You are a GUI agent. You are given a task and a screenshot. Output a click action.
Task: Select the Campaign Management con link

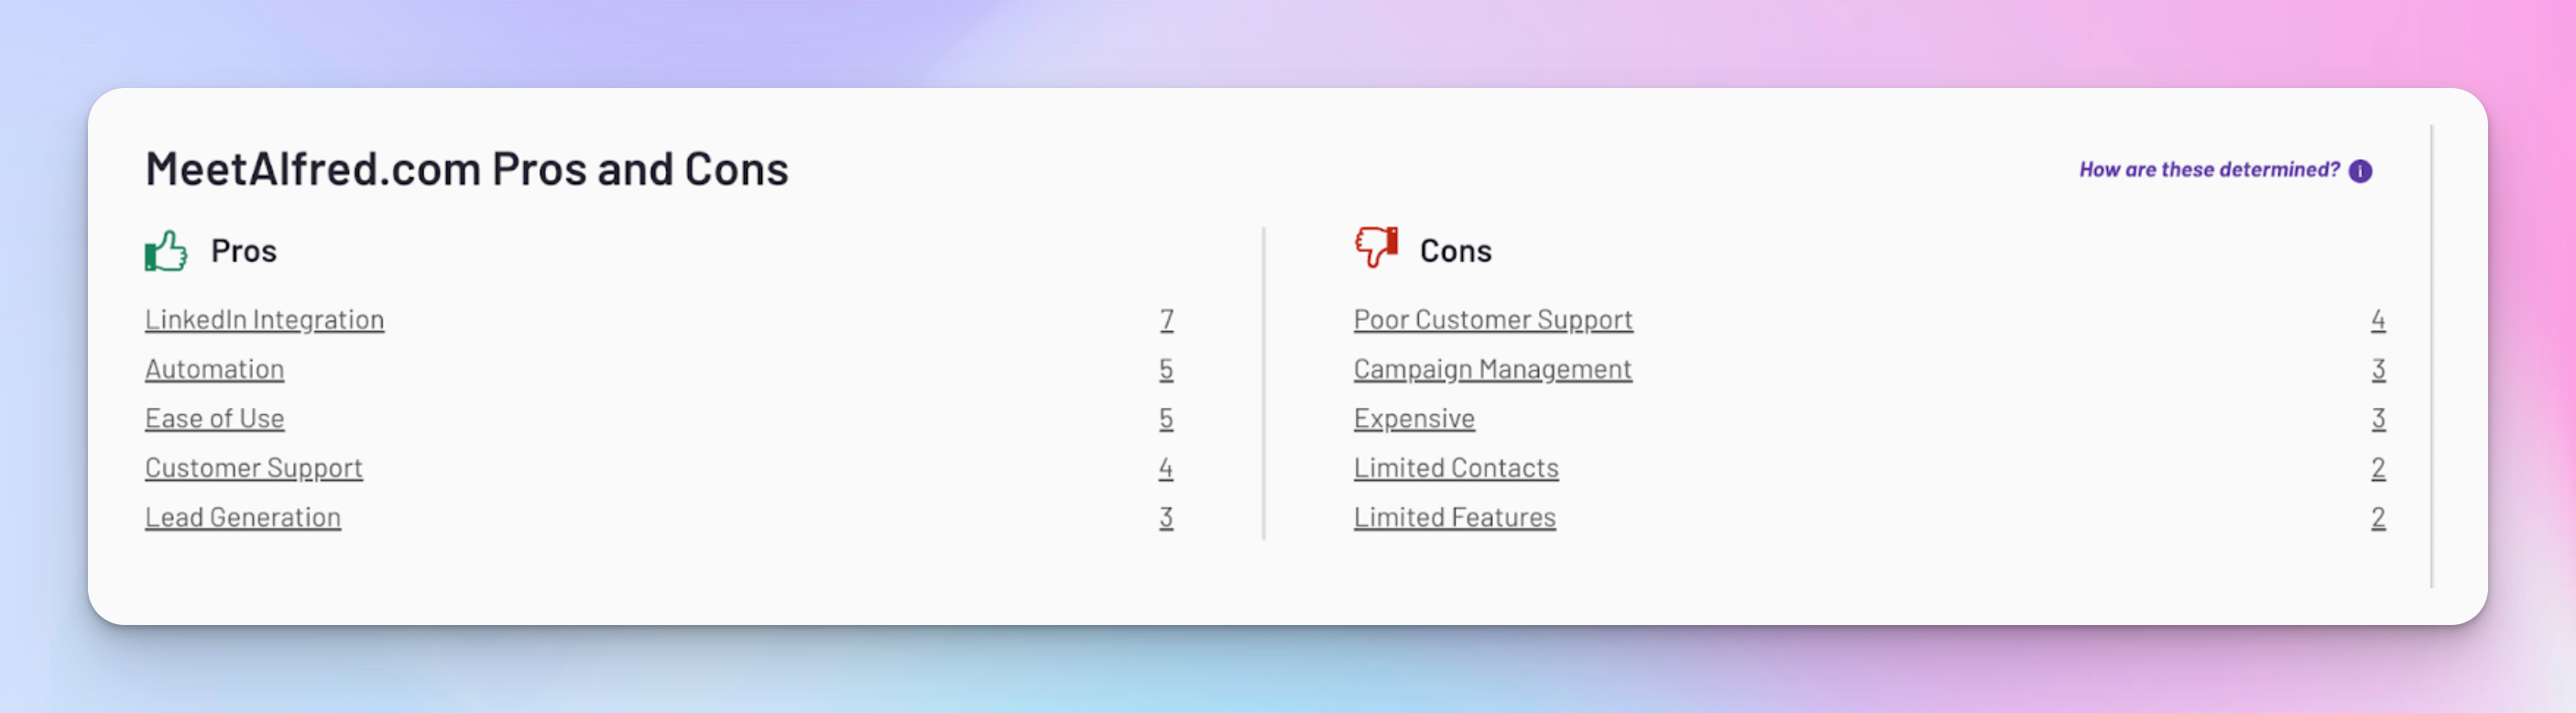tap(1492, 370)
